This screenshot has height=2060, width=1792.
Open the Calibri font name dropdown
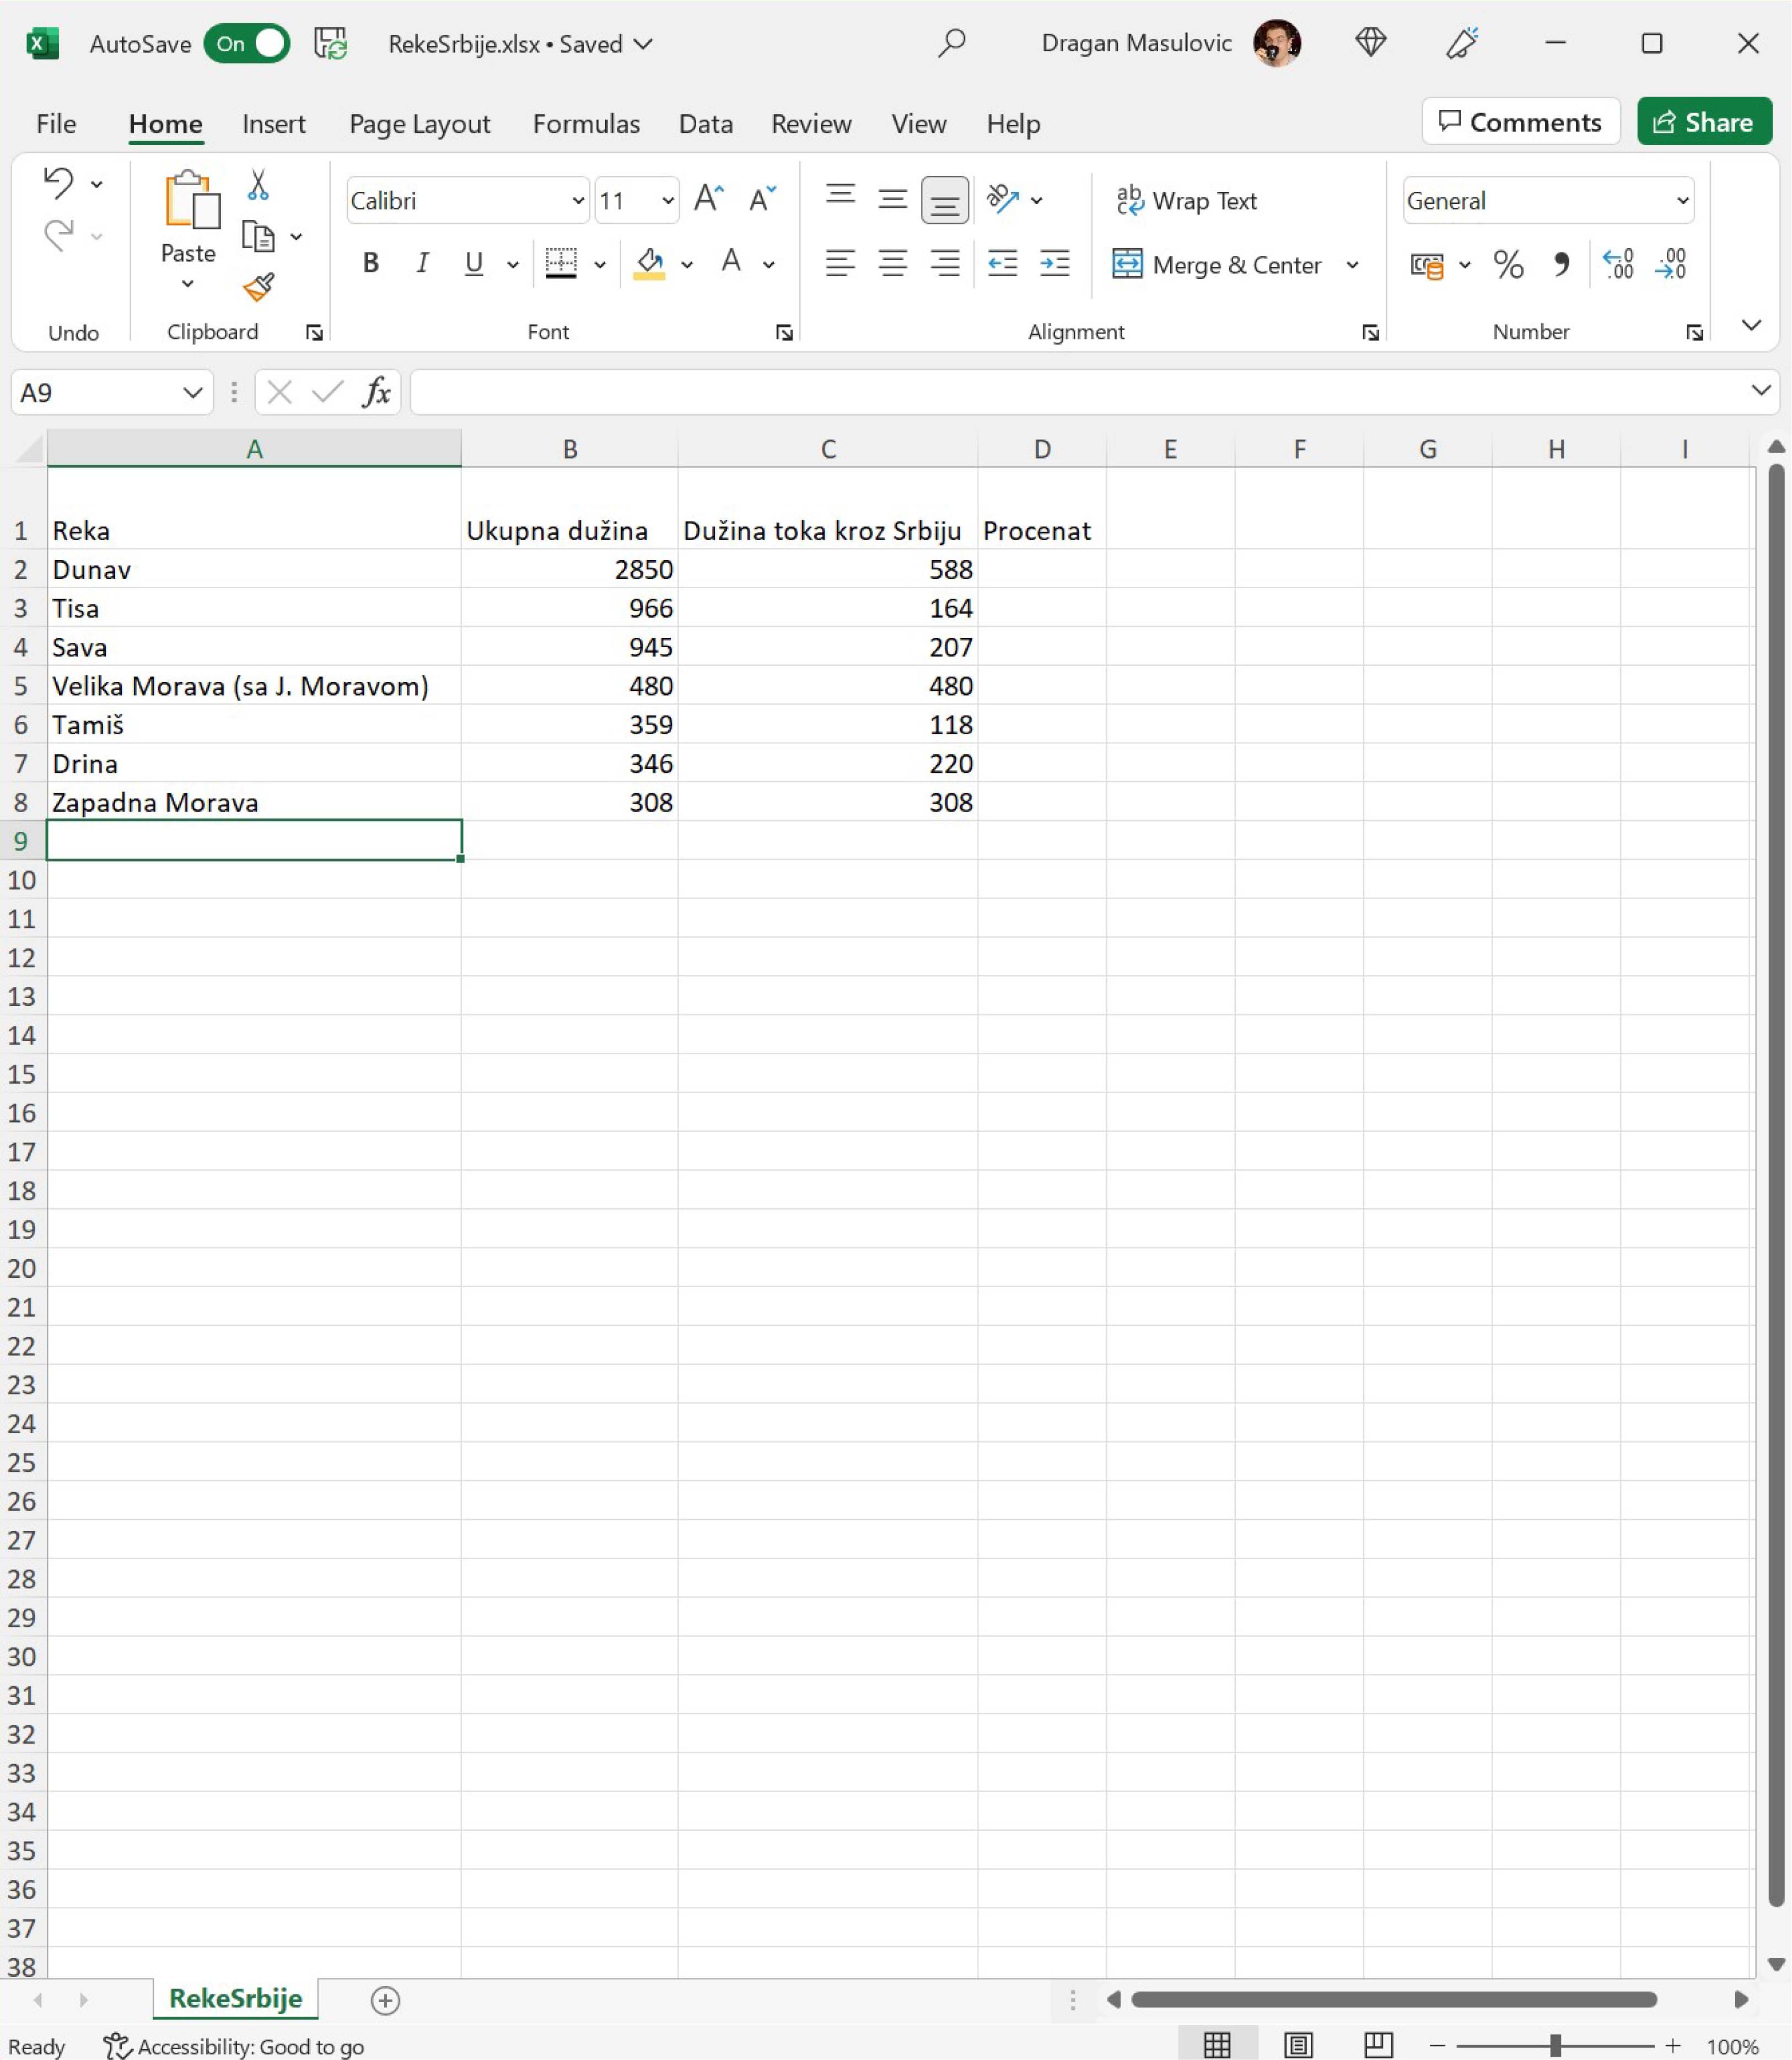[x=577, y=201]
